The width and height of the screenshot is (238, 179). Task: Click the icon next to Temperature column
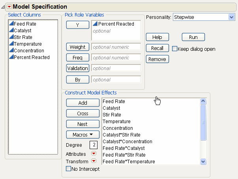11,44
